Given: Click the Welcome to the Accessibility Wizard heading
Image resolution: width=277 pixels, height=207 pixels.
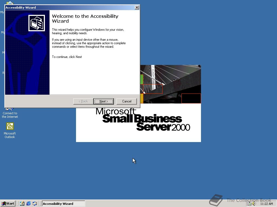Looking at the screenshot, I should 85,19.
